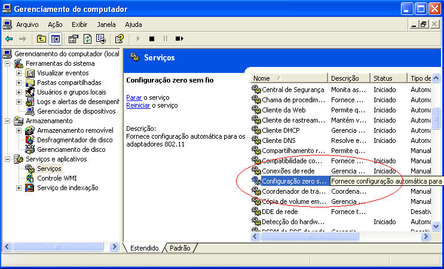Toggle the show/hide console tree icon

tap(55, 39)
